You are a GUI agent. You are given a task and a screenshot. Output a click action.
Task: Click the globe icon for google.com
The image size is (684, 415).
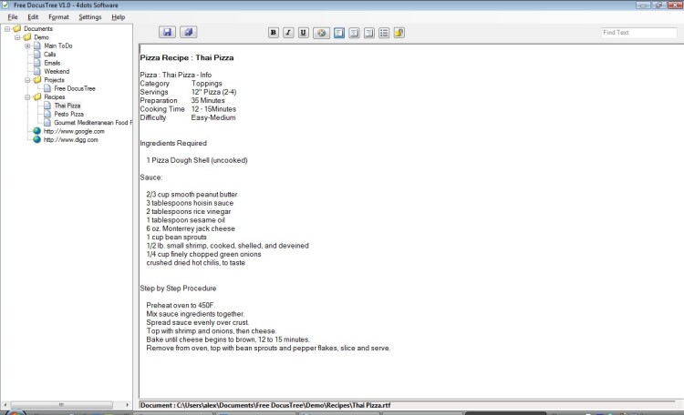point(37,131)
